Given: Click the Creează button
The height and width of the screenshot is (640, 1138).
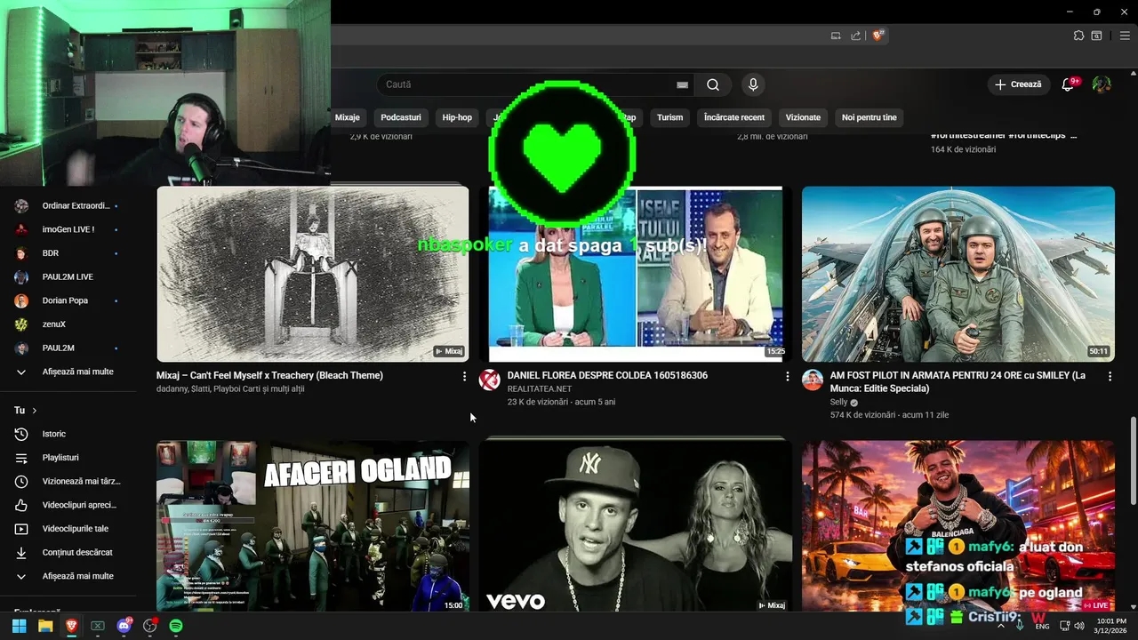Looking at the screenshot, I should [x=1018, y=84].
